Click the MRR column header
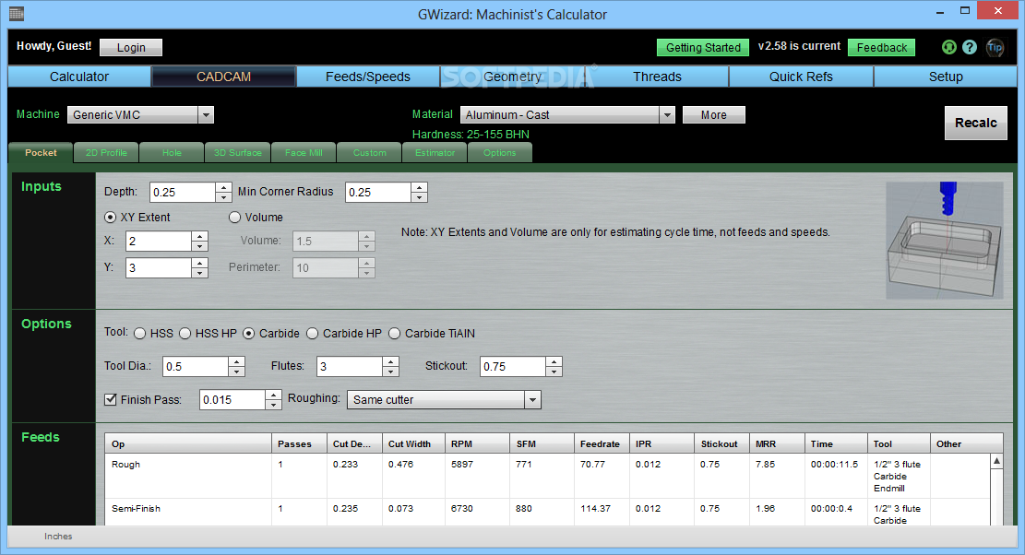Image resolution: width=1025 pixels, height=555 pixels. click(777, 444)
